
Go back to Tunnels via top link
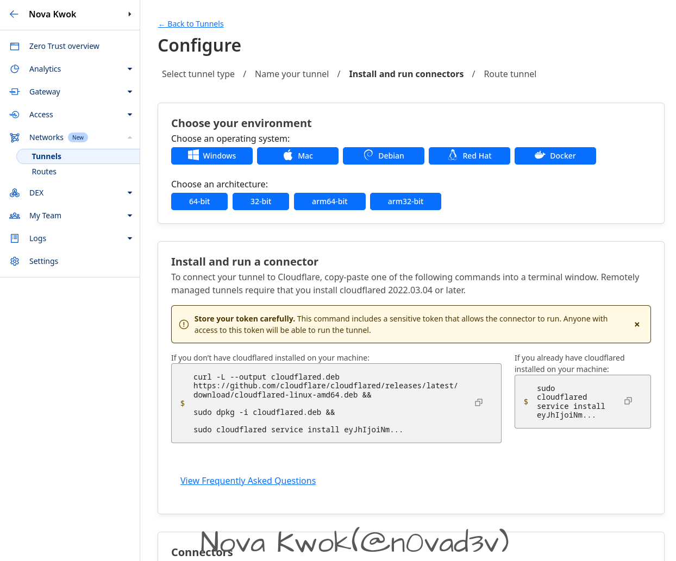point(191,24)
